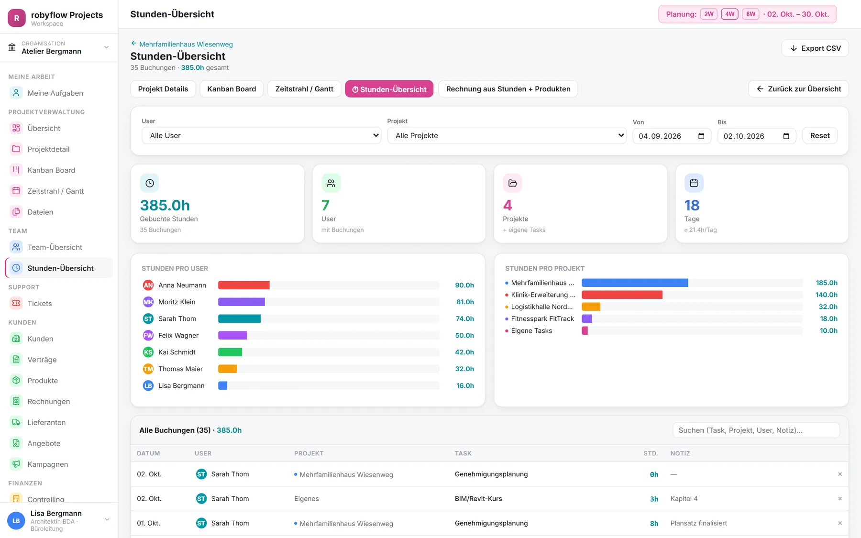Open the Bis date picker calendar icon
This screenshot has width=861, height=538.
[x=786, y=136]
